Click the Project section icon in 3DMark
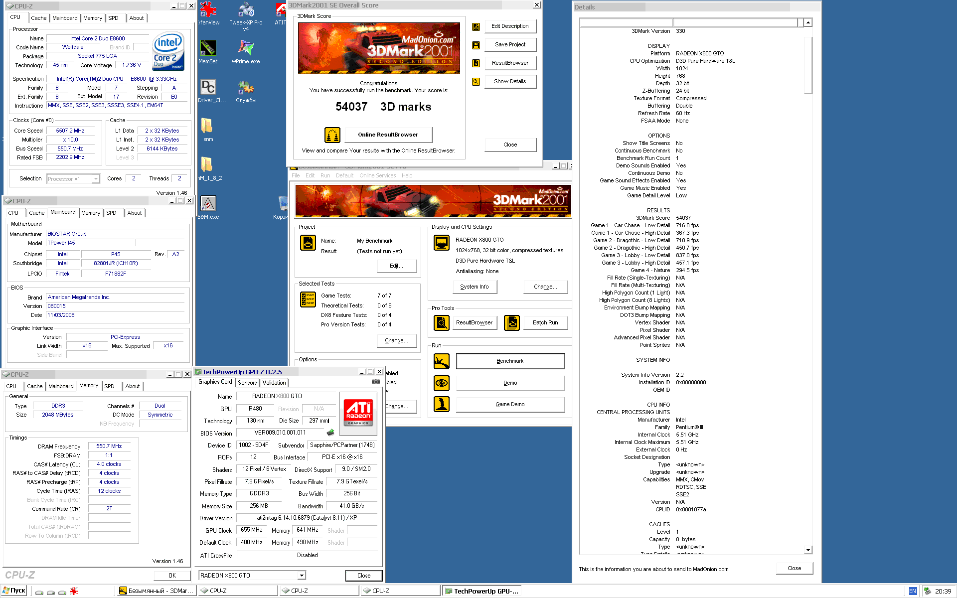Image resolution: width=957 pixels, height=598 pixels. [x=308, y=243]
